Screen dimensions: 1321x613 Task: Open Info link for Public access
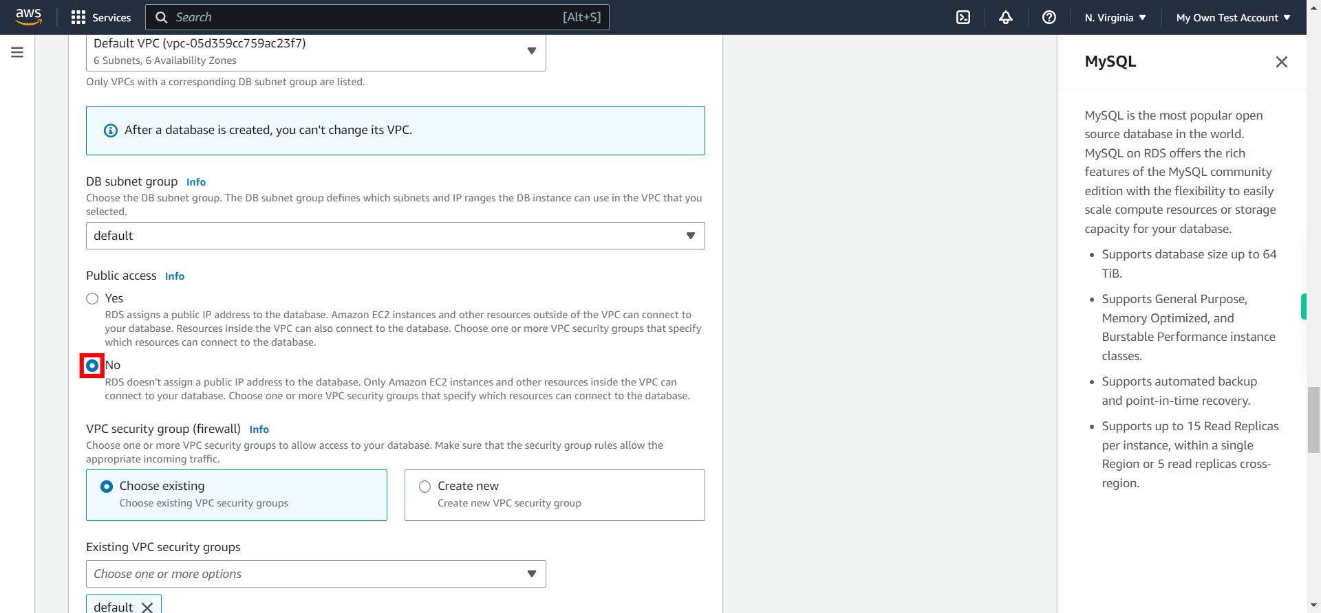[x=175, y=276]
